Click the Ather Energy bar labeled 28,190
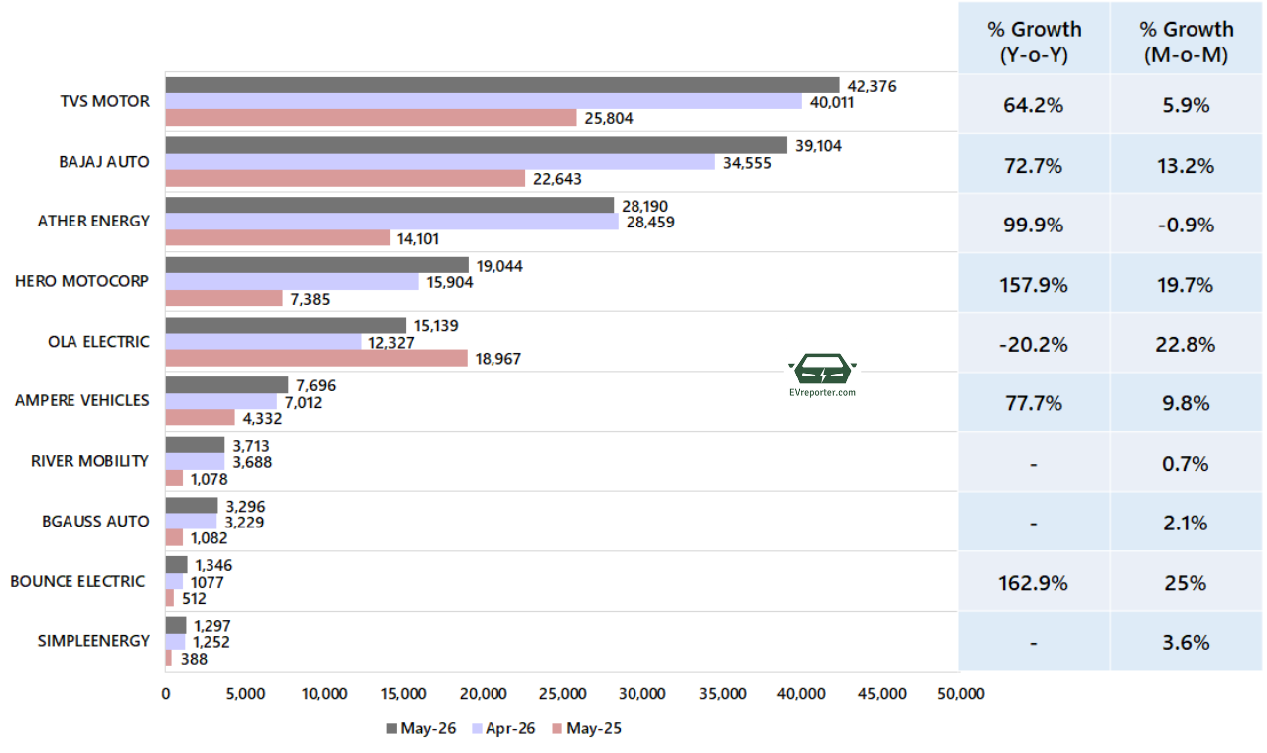 389,205
